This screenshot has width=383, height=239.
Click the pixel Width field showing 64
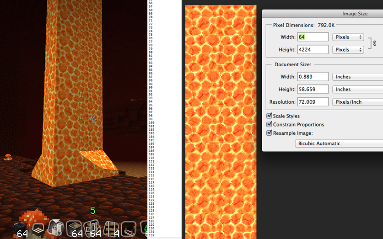click(x=313, y=37)
